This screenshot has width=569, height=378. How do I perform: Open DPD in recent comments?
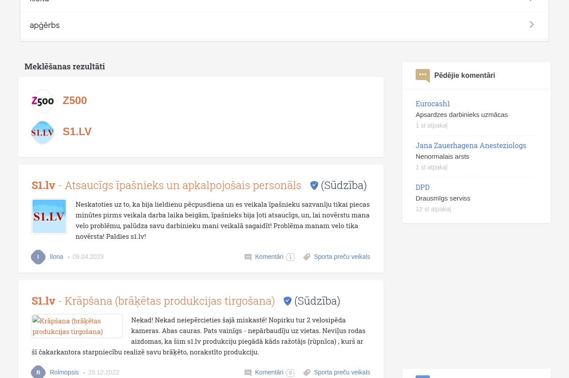click(423, 187)
